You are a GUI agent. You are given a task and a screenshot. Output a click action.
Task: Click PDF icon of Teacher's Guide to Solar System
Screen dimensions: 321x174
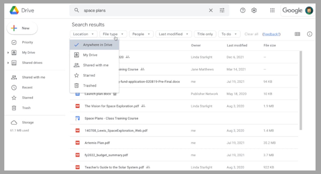(x=78, y=167)
